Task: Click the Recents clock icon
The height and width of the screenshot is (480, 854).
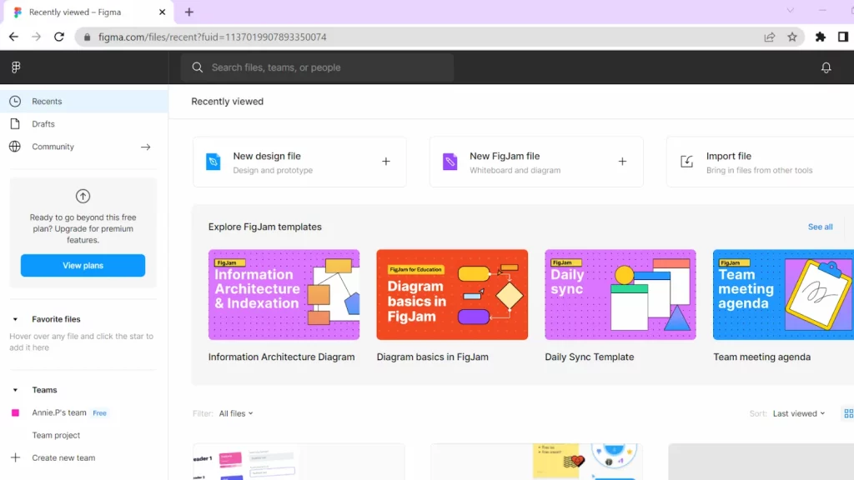Action: coord(15,101)
